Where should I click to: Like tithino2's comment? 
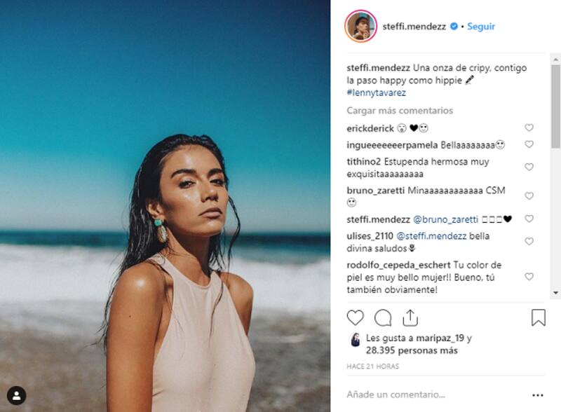[x=529, y=167]
